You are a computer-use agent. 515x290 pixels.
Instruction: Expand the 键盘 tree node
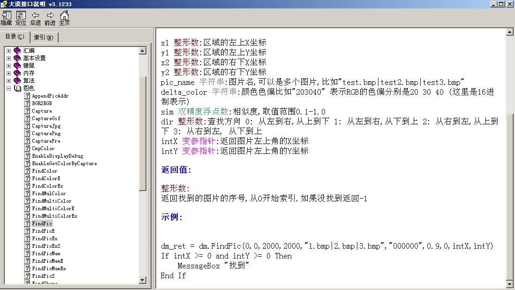click(8, 65)
